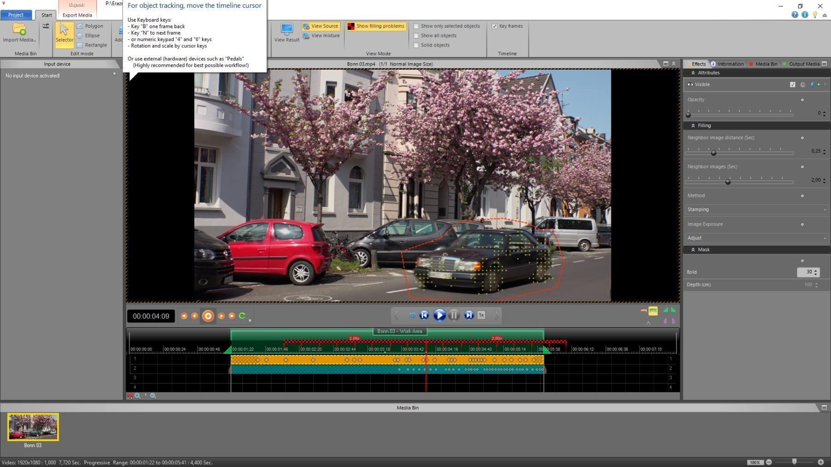Screen dimensions: 831x467
Task: Open the Method dropdown showing Stamping
Action: click(x=756, y=209)
